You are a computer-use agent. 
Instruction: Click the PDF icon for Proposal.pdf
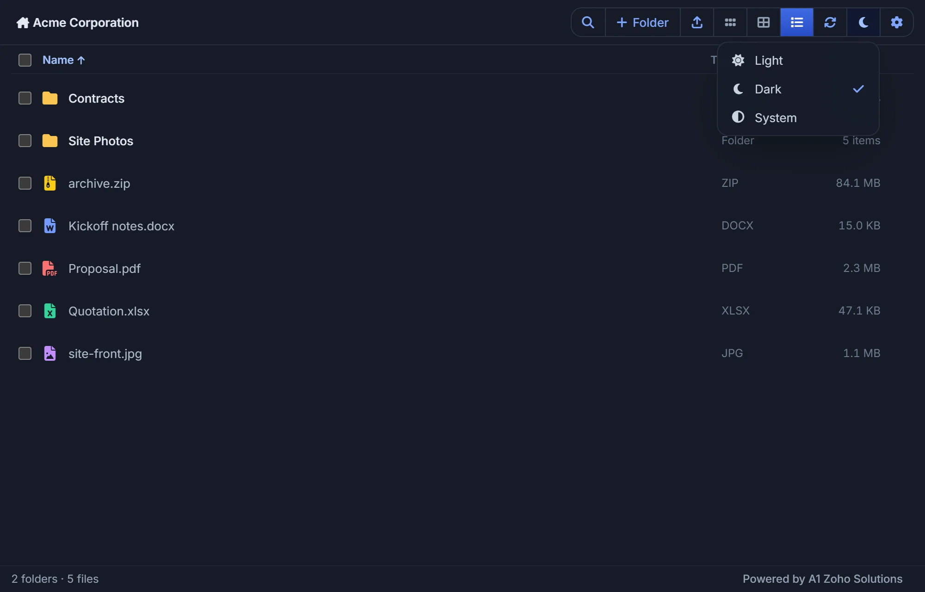coord(50,268)
